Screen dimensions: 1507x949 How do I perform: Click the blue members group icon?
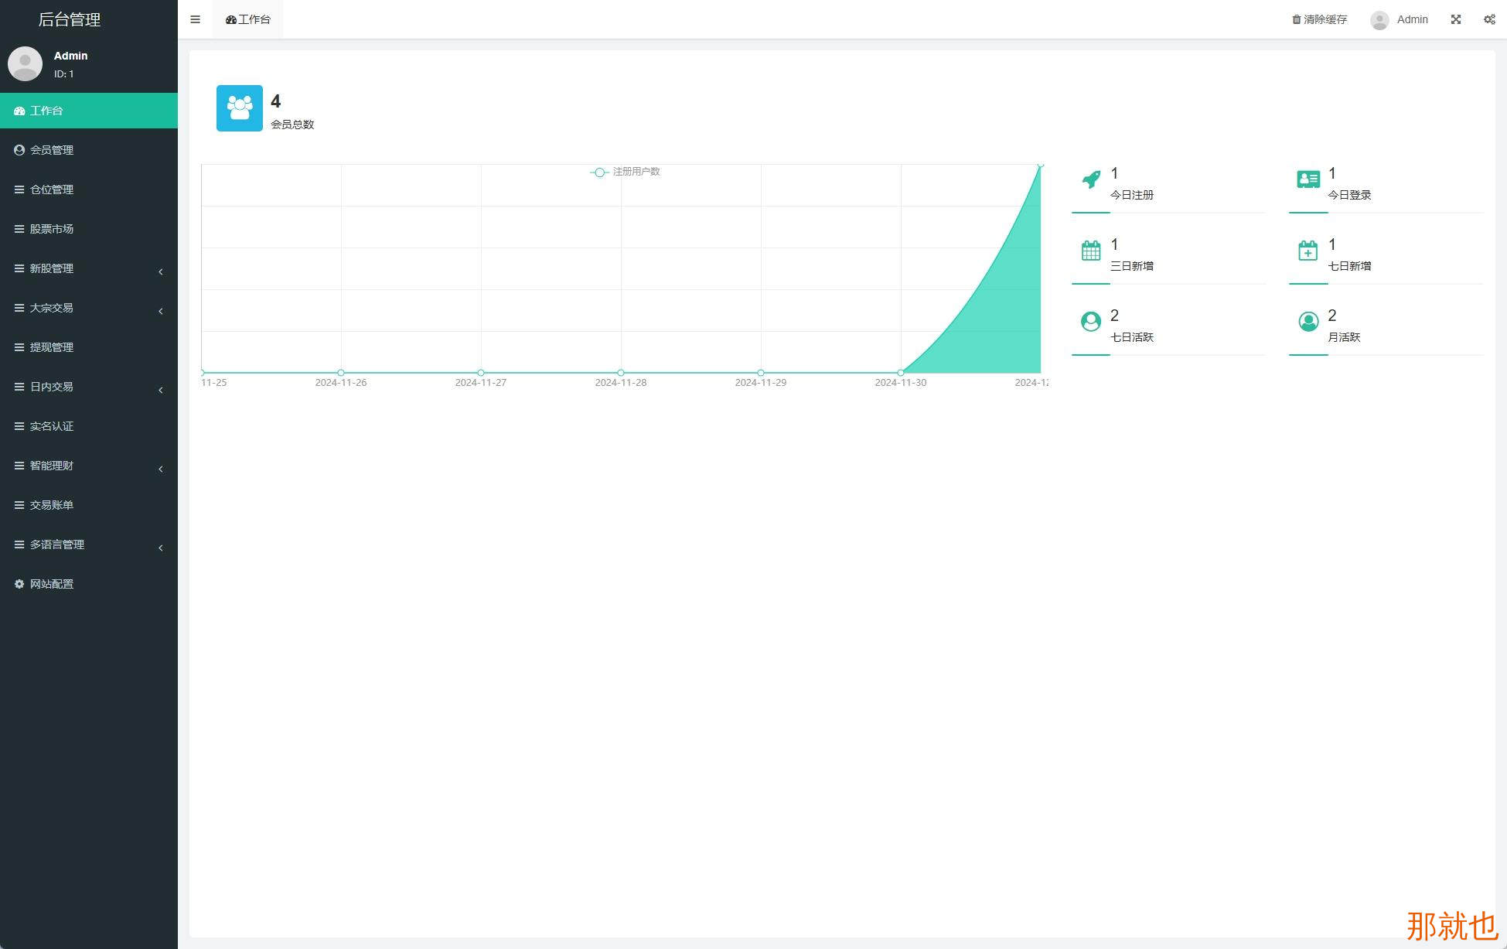[240, 108]
